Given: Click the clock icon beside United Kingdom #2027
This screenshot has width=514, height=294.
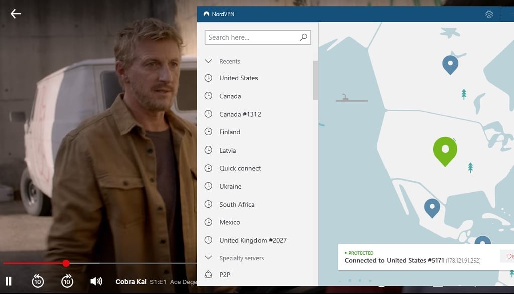Looking at the screenshot, I should 208,240.
